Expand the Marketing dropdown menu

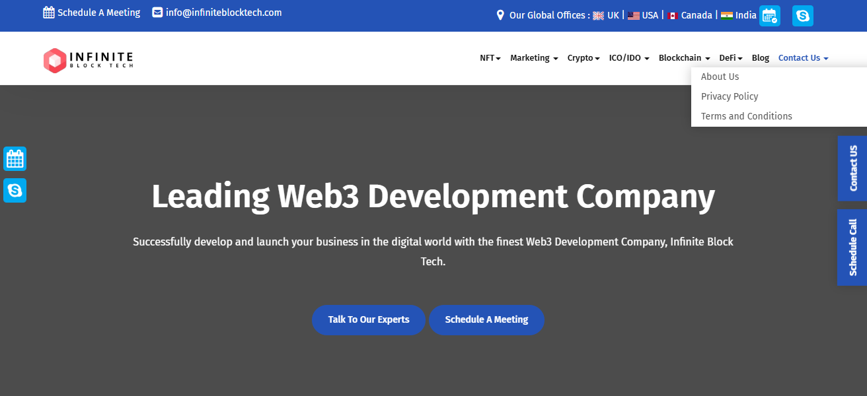[534, 58]
